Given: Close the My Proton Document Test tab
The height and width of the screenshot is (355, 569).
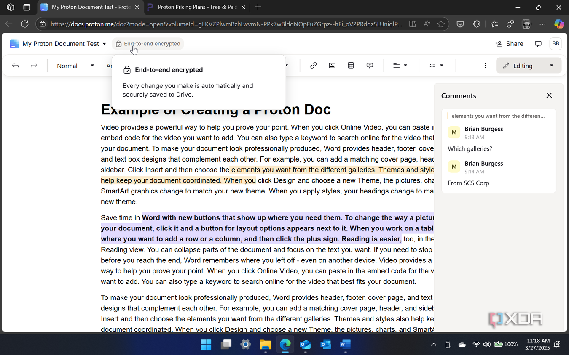Looking at the screenshot, I should (137, 7).
